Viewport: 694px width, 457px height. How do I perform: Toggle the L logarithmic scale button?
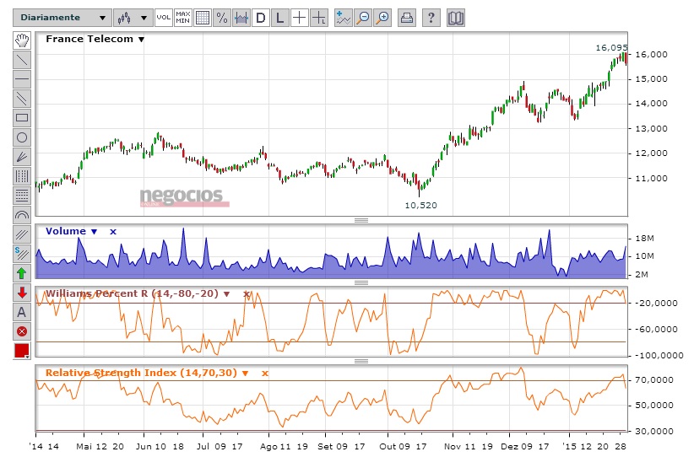280,18
